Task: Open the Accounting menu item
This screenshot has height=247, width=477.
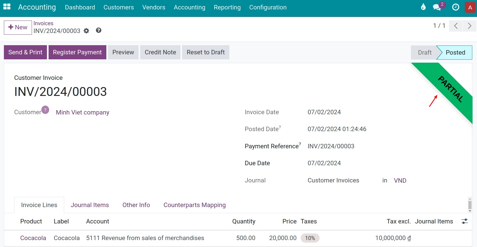Action: point(190,7)
